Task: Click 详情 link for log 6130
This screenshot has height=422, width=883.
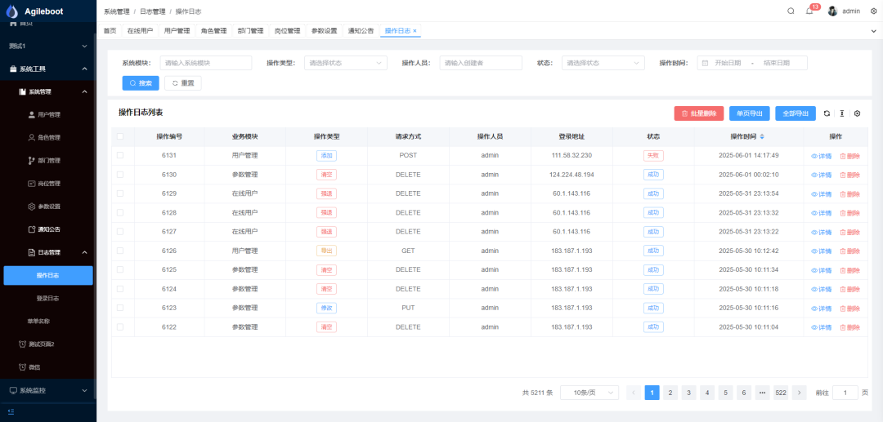Action: click(x=821, y=175)
